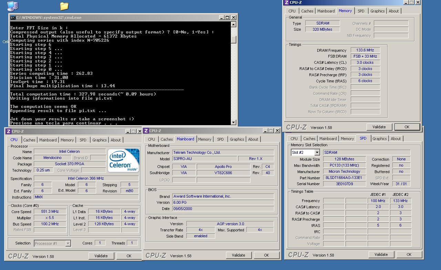Open the My Computer desktop icon

click(12, 6)
